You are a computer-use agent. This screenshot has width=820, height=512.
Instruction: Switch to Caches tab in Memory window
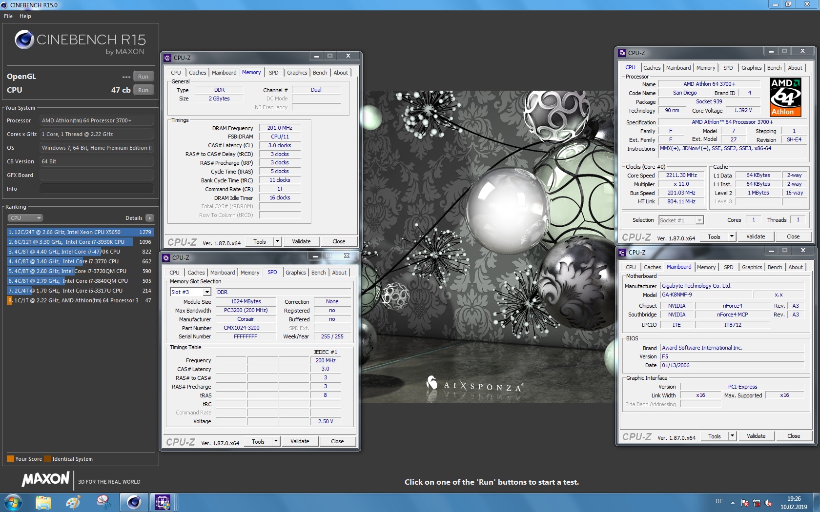tap(197, 73)
